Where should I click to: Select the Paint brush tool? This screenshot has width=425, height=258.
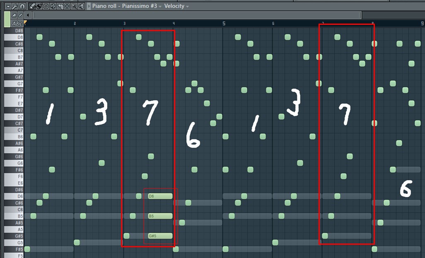coord(39,6)
